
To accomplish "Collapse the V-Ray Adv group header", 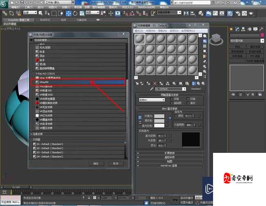I will [x=79, y=74].
